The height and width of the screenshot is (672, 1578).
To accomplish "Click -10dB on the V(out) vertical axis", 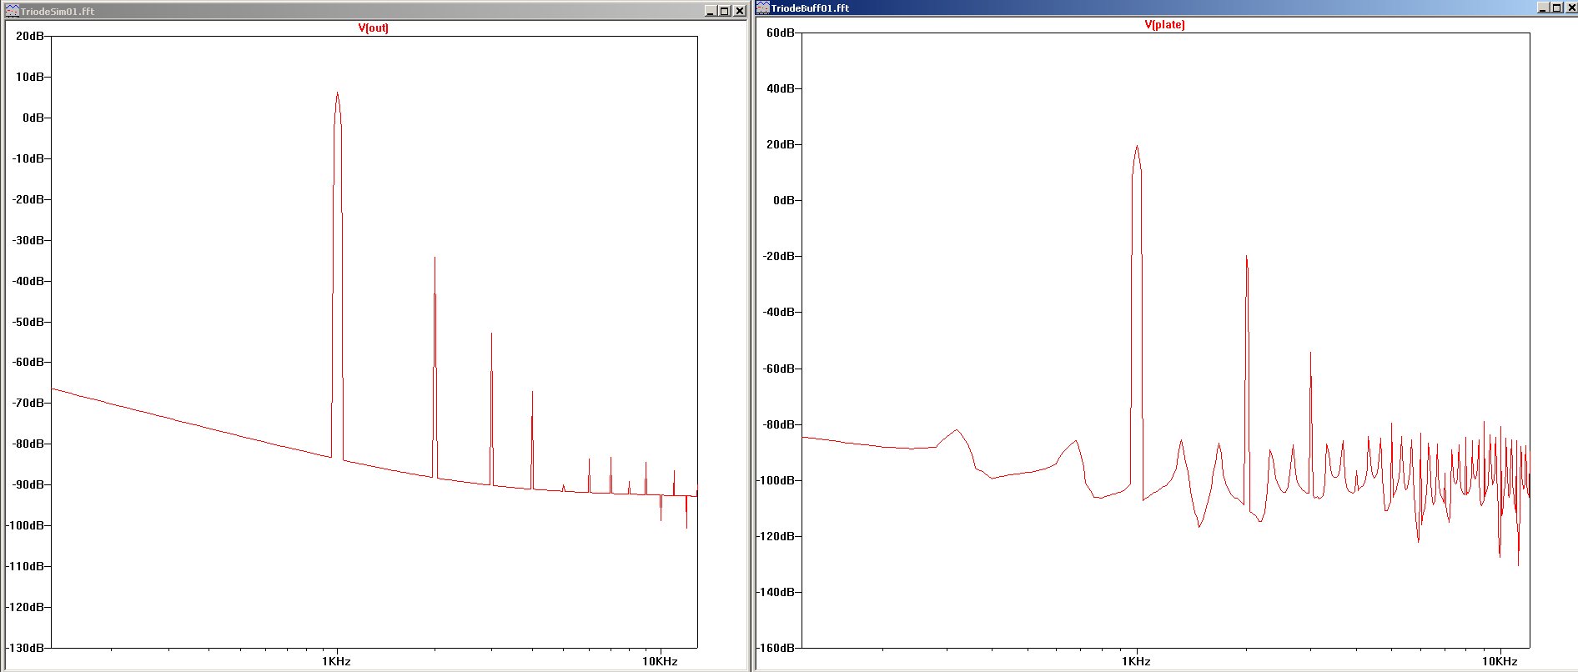I will [28, 158].
